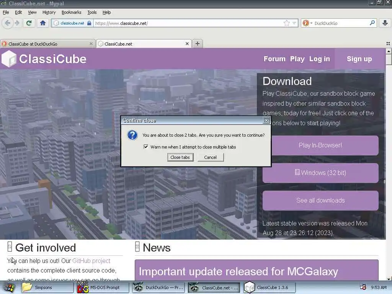The height and width of the screenshot is (294, 392).
Task: Switch to ClassiCube 1.3.6 in taskbar
Action: click(269, 287)
